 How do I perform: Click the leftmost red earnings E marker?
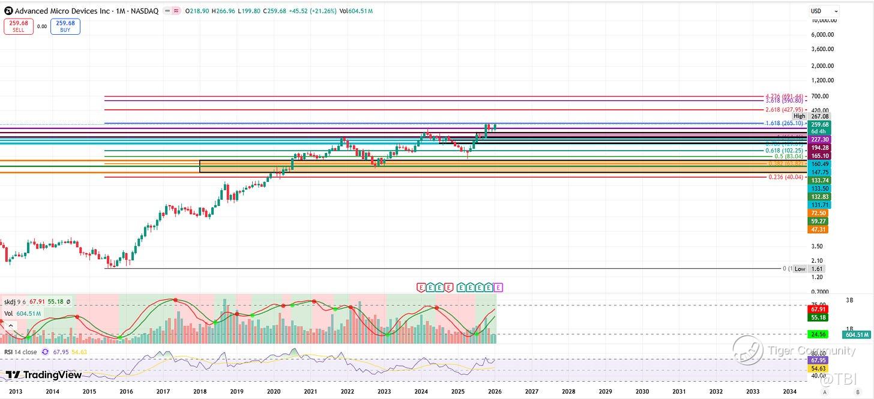pos(421,287)
